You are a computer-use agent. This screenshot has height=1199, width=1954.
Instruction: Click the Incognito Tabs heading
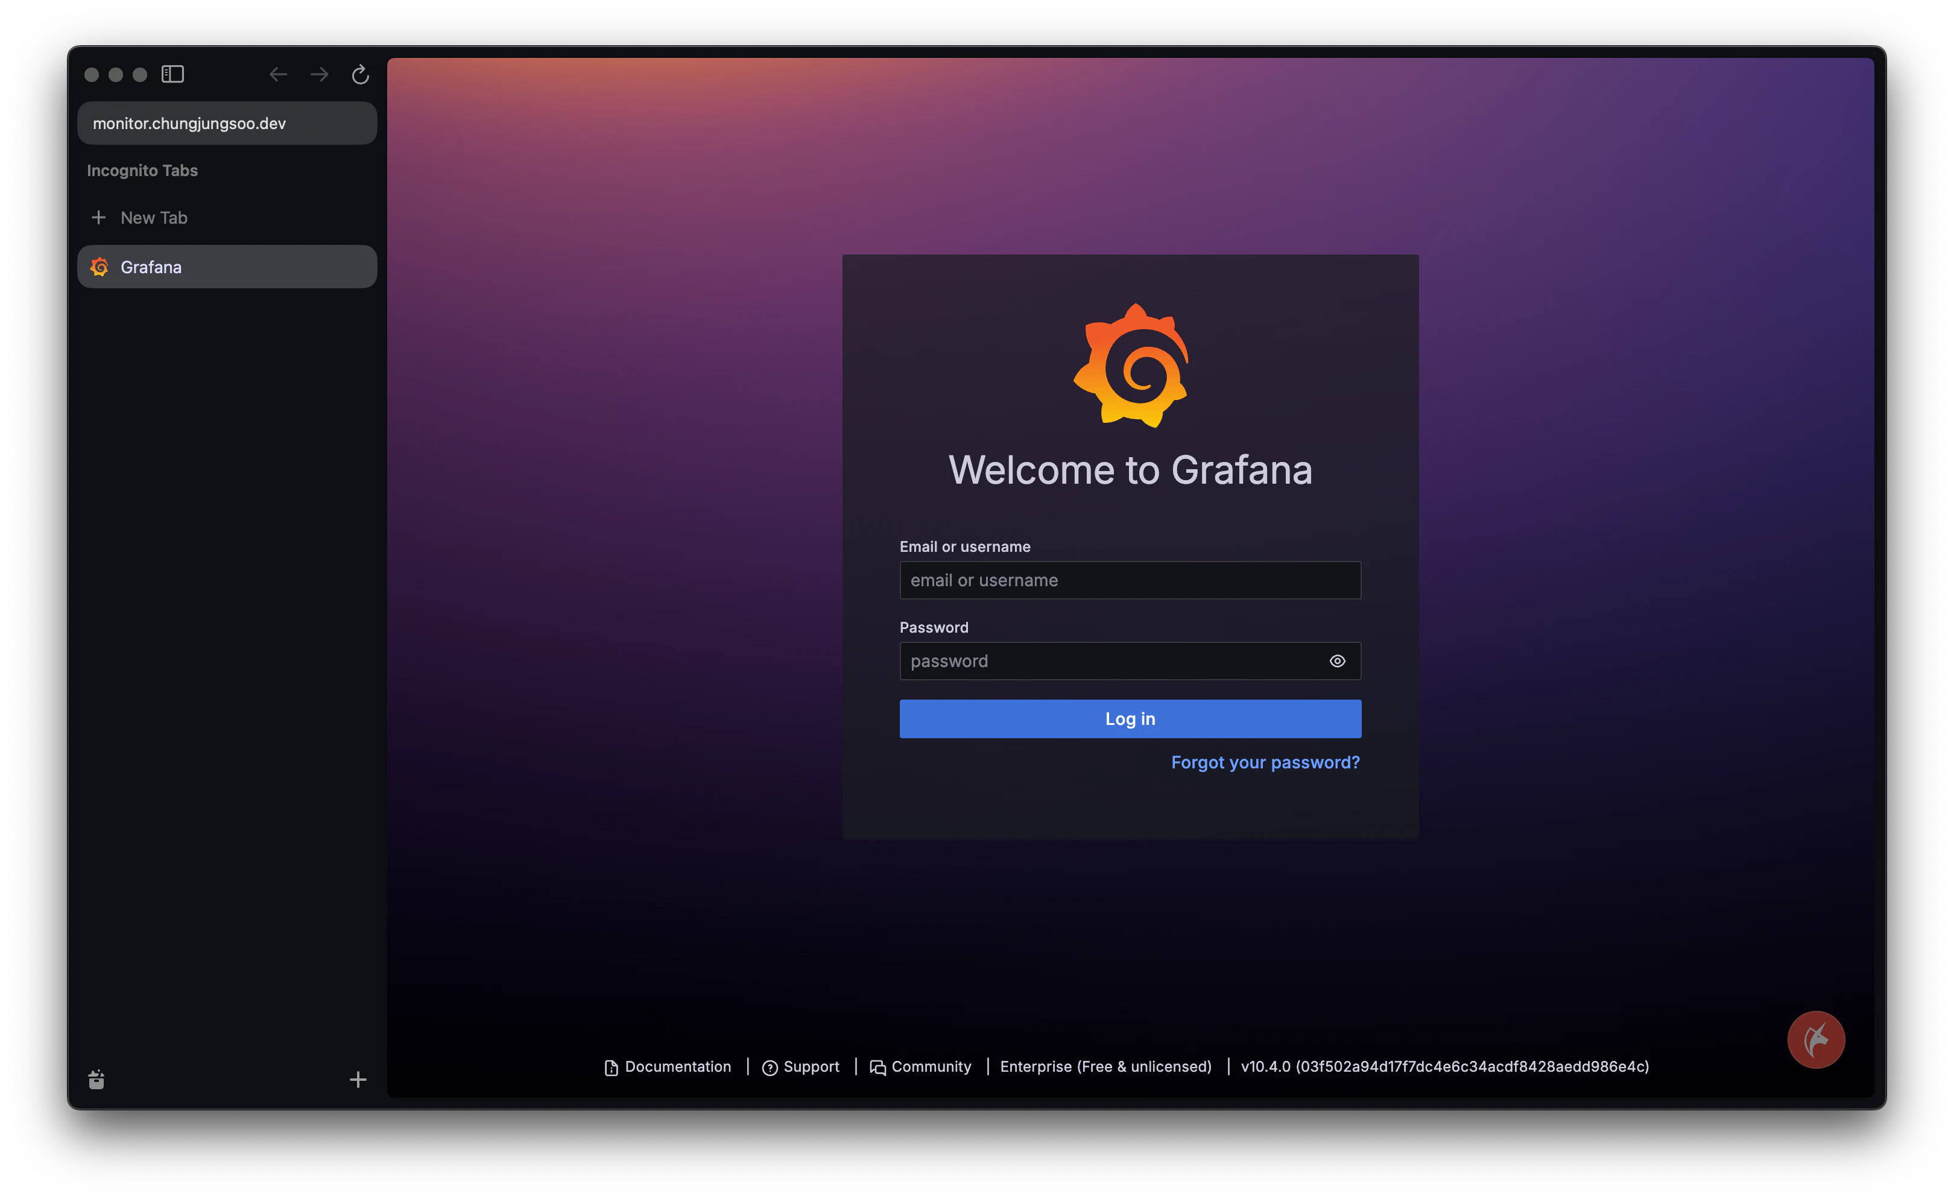pyautogui.click(x=142, y=171)
